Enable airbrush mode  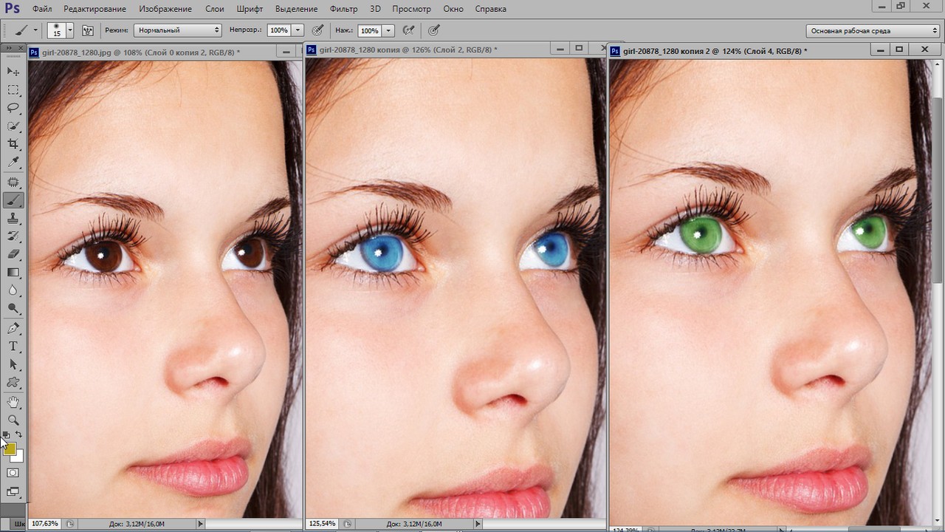[408, 30]
